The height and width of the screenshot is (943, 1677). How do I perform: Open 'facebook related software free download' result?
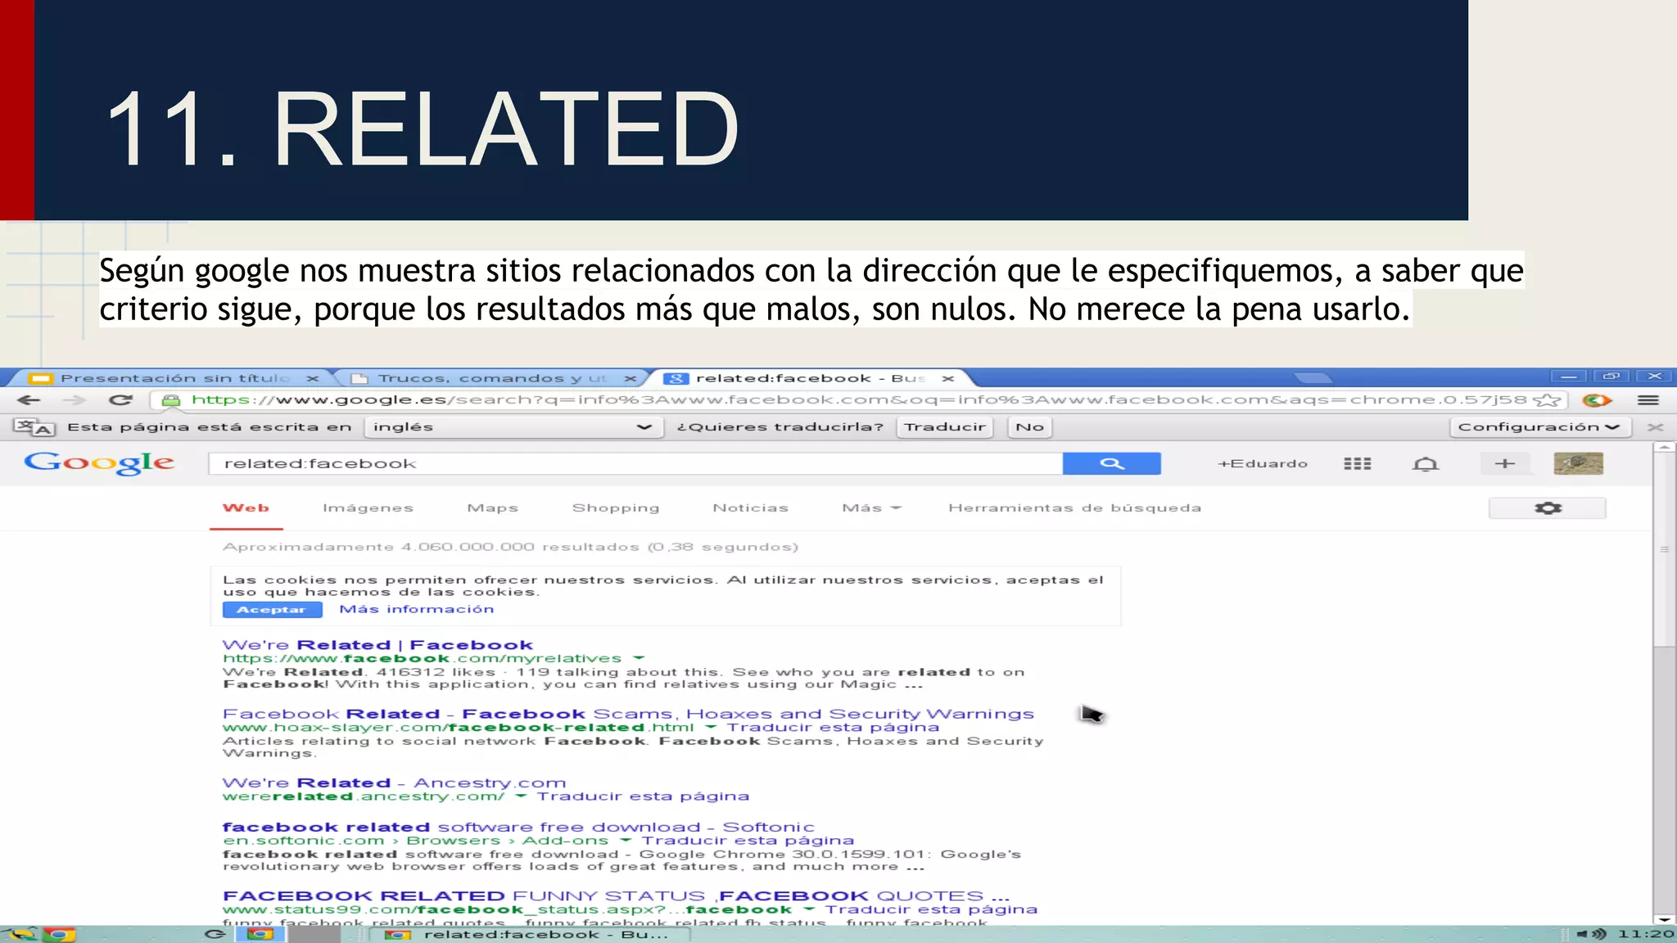tap(518, 827)
